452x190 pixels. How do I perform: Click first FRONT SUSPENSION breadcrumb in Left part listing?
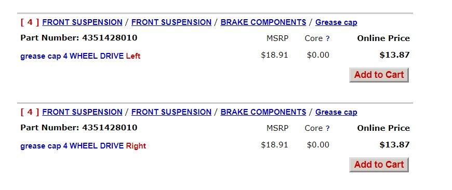(82, 22)
